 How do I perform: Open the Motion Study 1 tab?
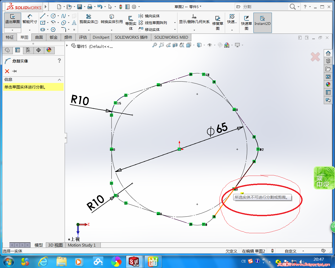pos(82,245)
